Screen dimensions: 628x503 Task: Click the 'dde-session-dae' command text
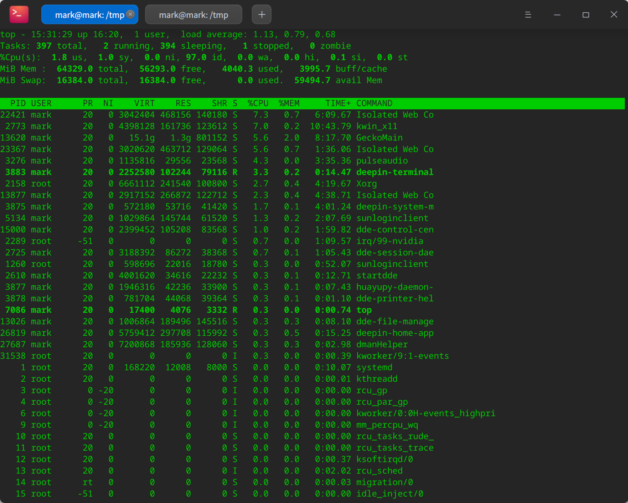(395, 253)
